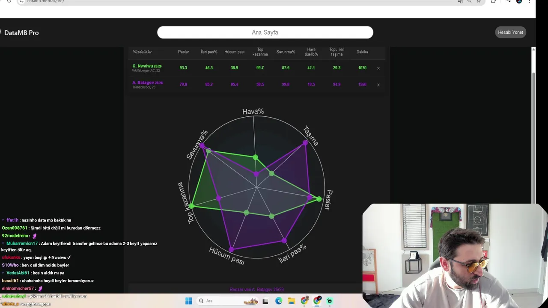Image resolution: width=548 pixels, height=308 pixels.
Task: Click chat username elninomncher67
Action: [x=18, y=288]
